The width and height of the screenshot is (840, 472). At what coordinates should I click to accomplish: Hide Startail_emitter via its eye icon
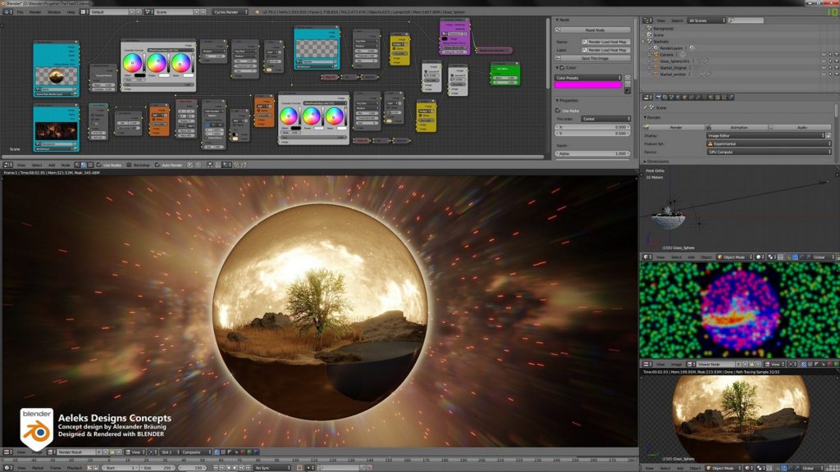[x=824, y=75]
